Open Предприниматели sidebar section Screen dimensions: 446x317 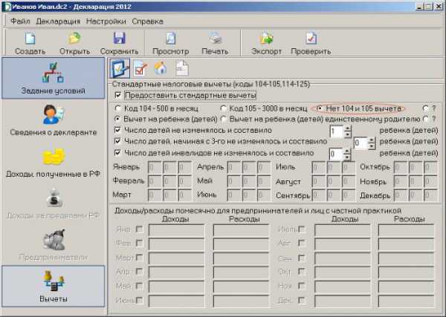click(54, 245)
